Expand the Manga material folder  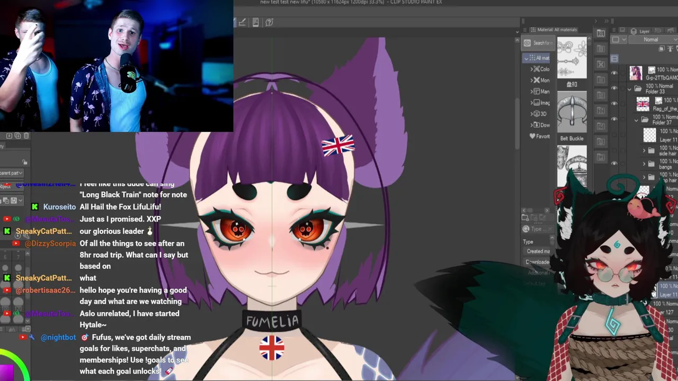point(532,92)
